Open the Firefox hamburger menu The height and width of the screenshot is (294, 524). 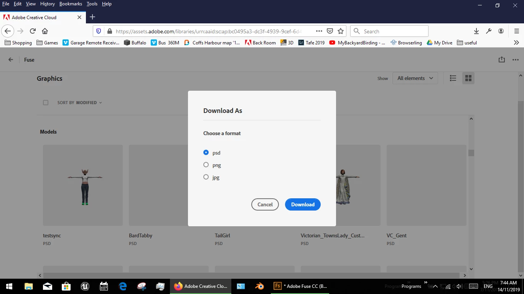pyautogui.click(x=516, y=31)
